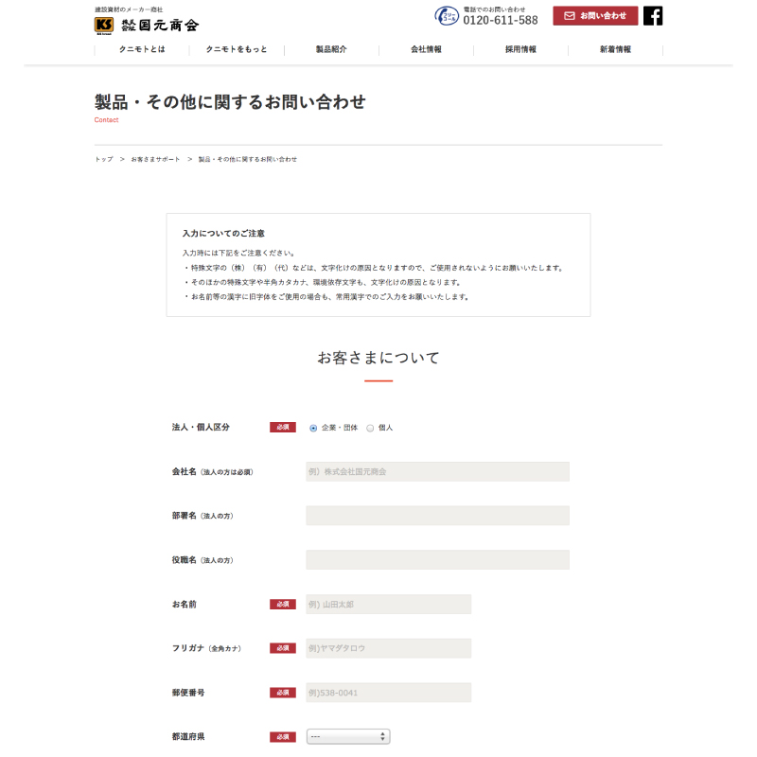
Task: Follow the トップ breadcrumb link
Action: coord(104,159)
